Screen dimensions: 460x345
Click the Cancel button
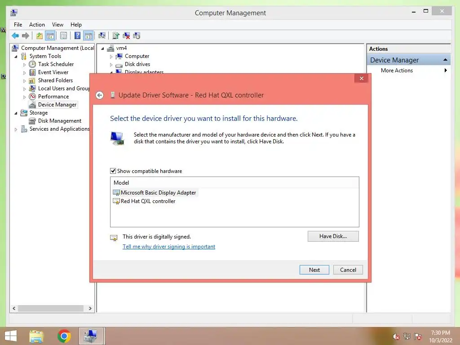pyautogui.click(x=348, y=270)
